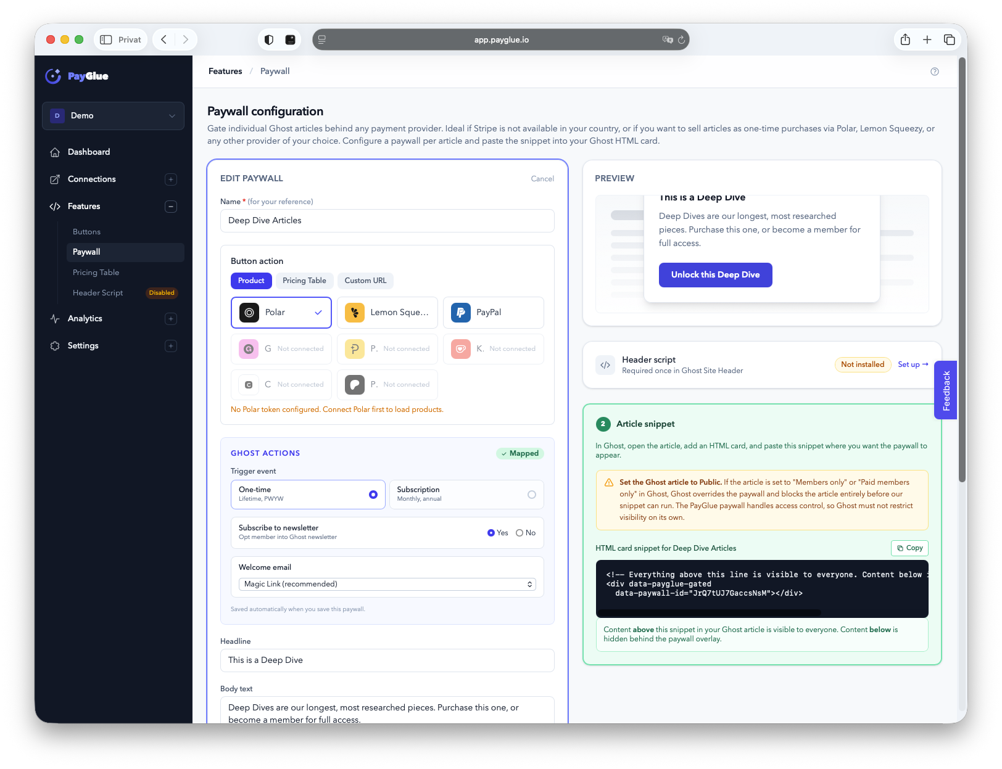
Task: Click the Header script code icon
Action: click(605, 365)
